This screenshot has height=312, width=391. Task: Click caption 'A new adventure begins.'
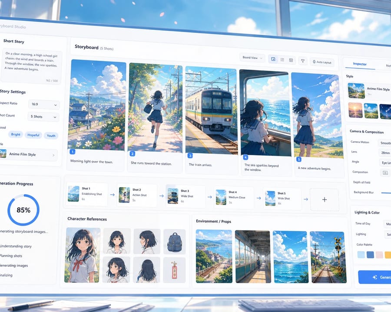(314, 169)
